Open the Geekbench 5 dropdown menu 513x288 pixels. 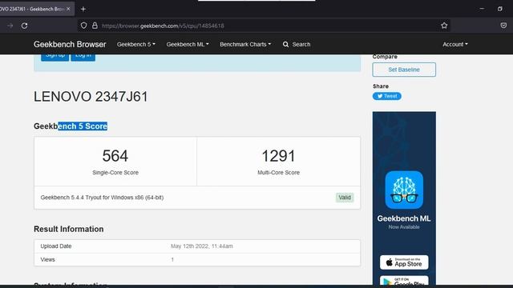(x=136, y=44)
